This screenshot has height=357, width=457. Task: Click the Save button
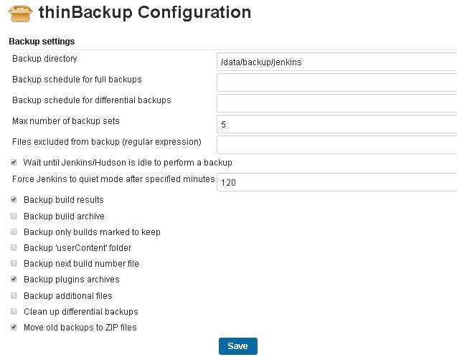pos(238,346)
